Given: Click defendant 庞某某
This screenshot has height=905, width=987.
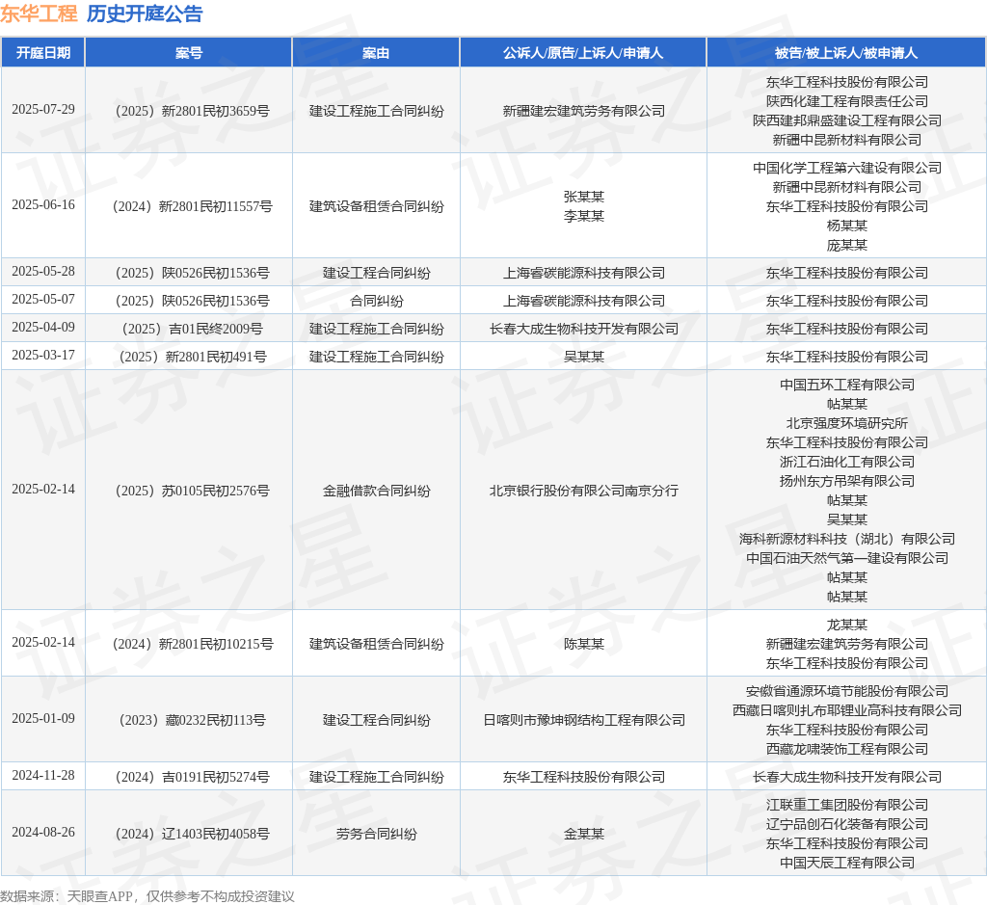Looking at the screenshot, I should (846, 245).
